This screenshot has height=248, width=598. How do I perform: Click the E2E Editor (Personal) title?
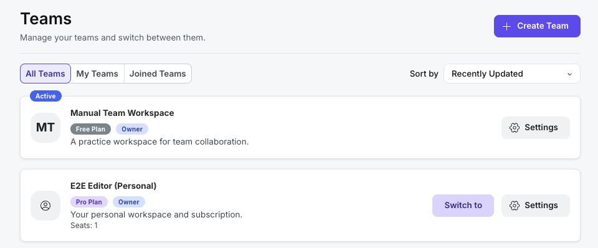(113, 186)
